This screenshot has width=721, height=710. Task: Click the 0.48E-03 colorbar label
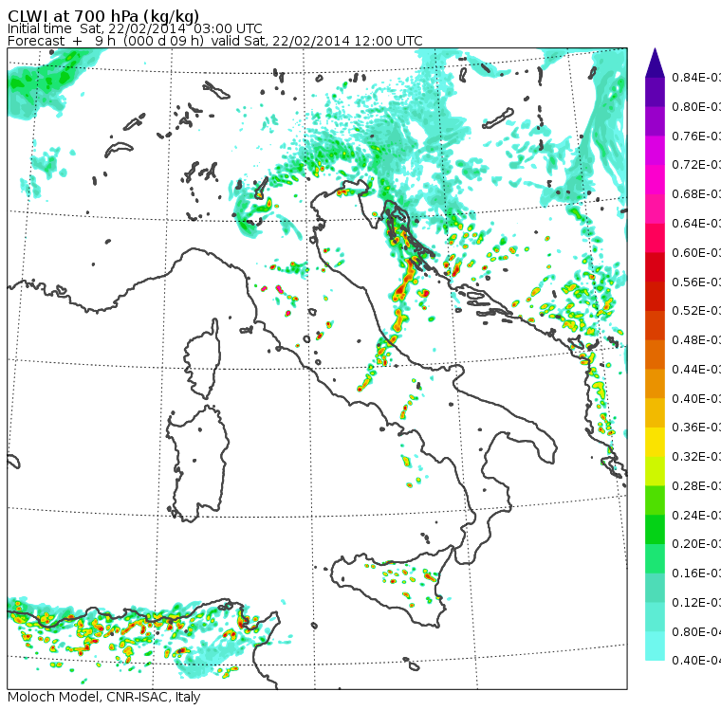[696, 340]
